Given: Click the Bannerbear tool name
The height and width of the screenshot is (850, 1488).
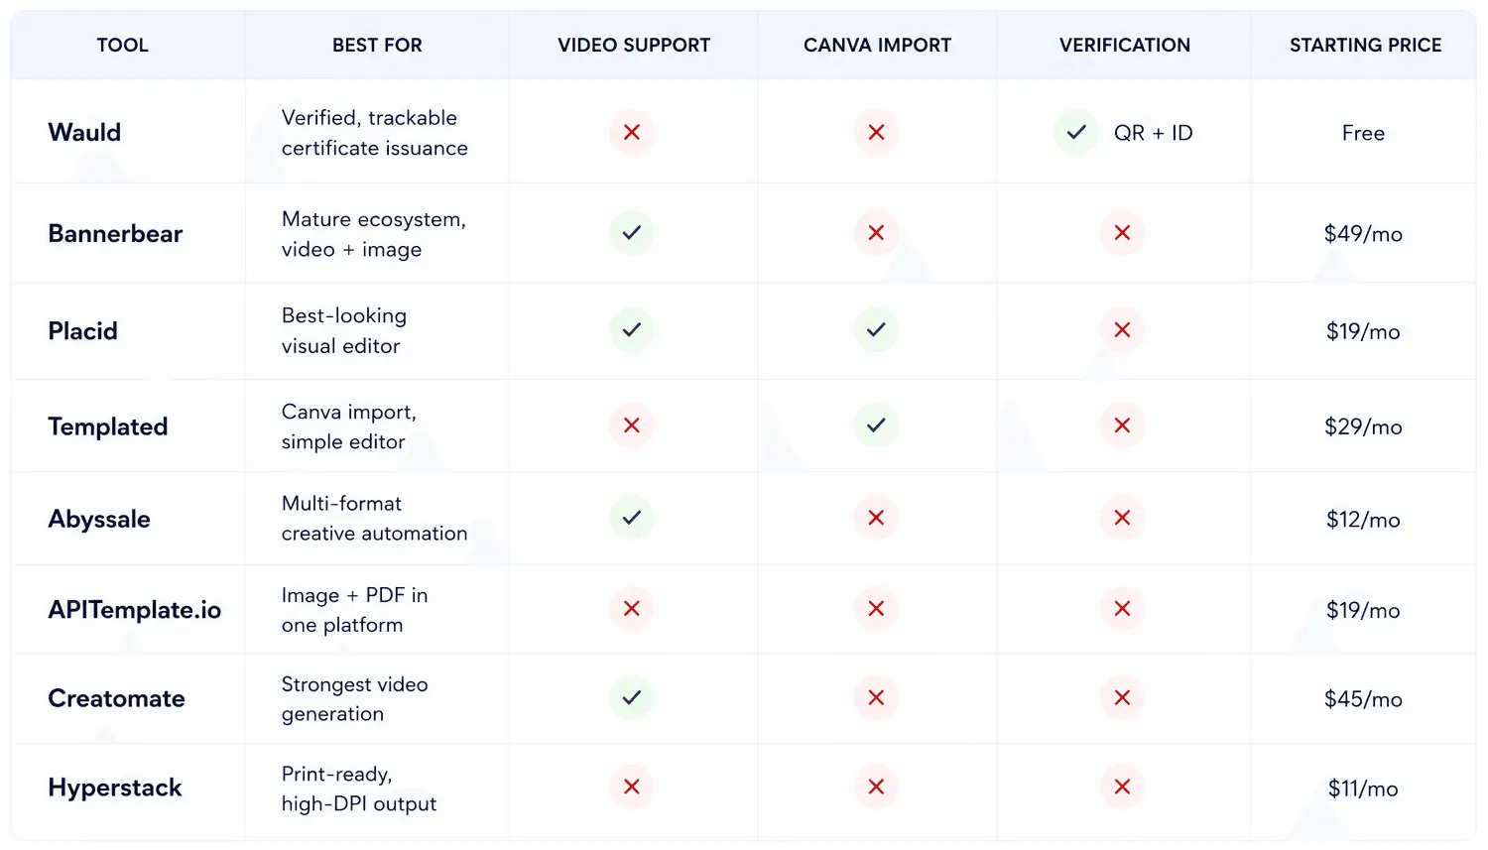Looking at the screenshot, I should click(x=115, y=234).
